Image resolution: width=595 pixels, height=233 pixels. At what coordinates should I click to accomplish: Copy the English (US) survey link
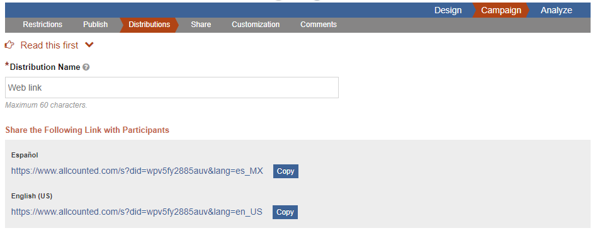[285, 212]
